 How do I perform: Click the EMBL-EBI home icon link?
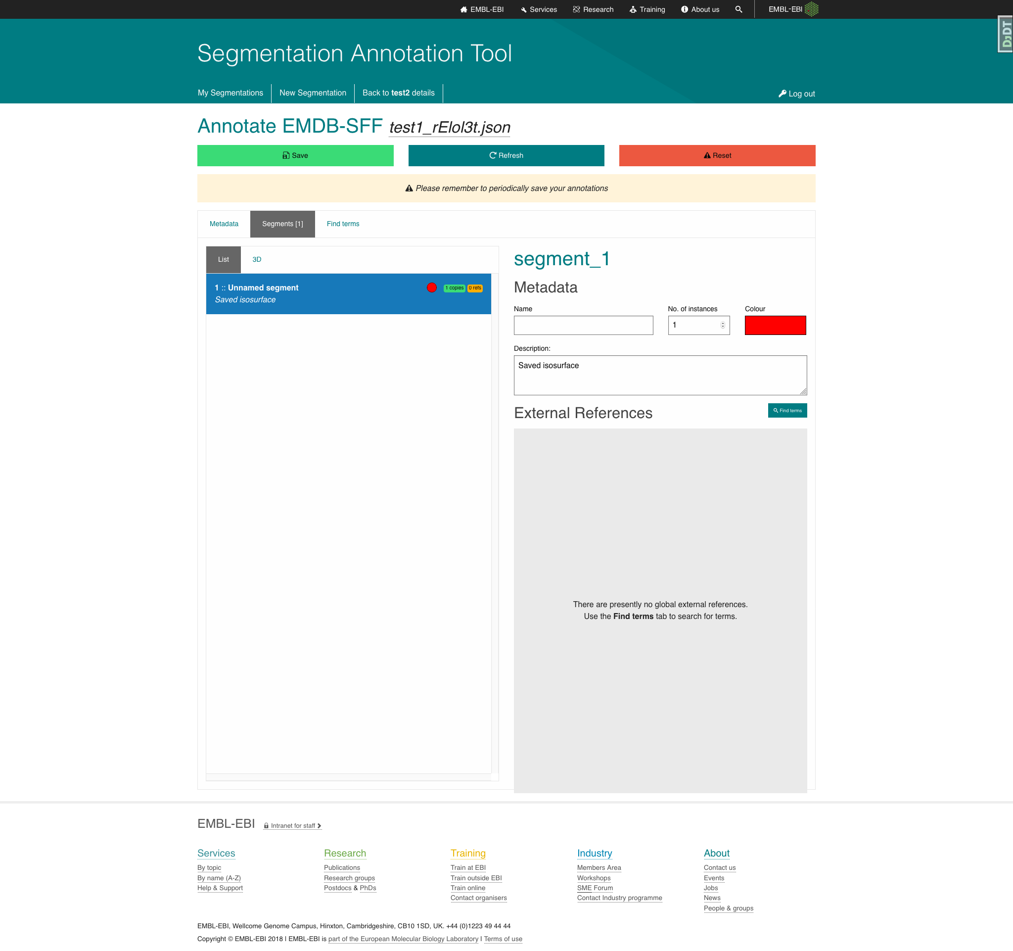click(x=482, y=9)
